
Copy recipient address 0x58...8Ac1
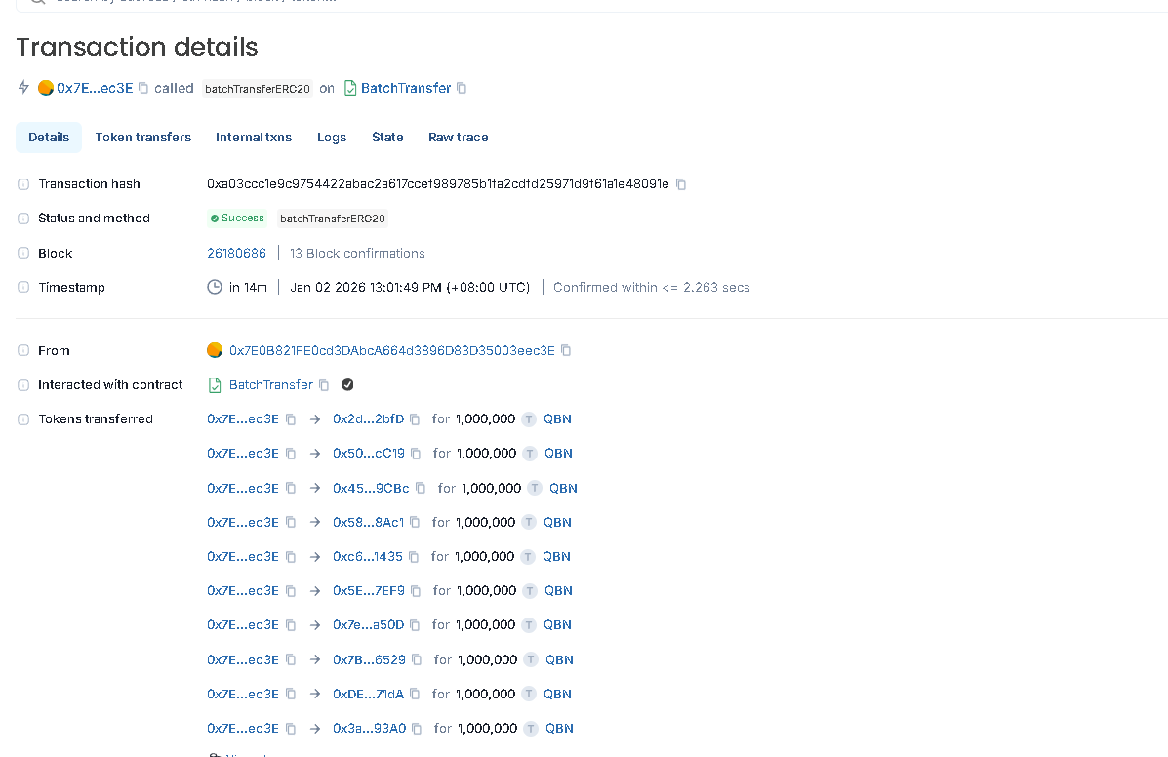tap(415, 523)
